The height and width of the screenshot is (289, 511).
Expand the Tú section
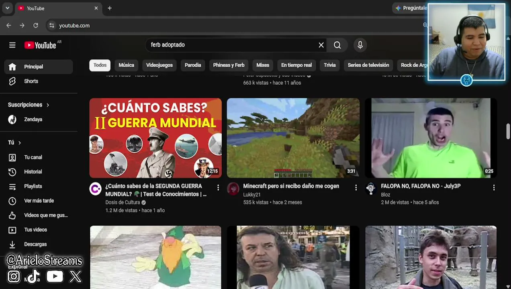(14, 142)
